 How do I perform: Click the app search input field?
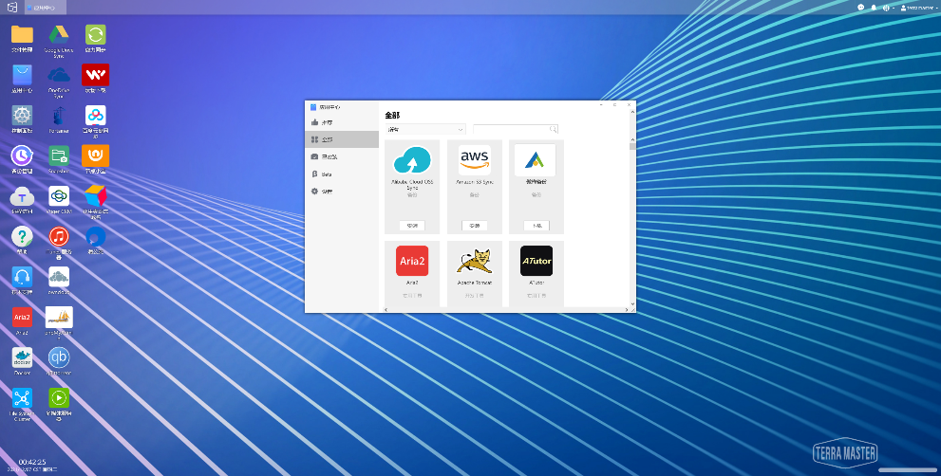(516, 129)
